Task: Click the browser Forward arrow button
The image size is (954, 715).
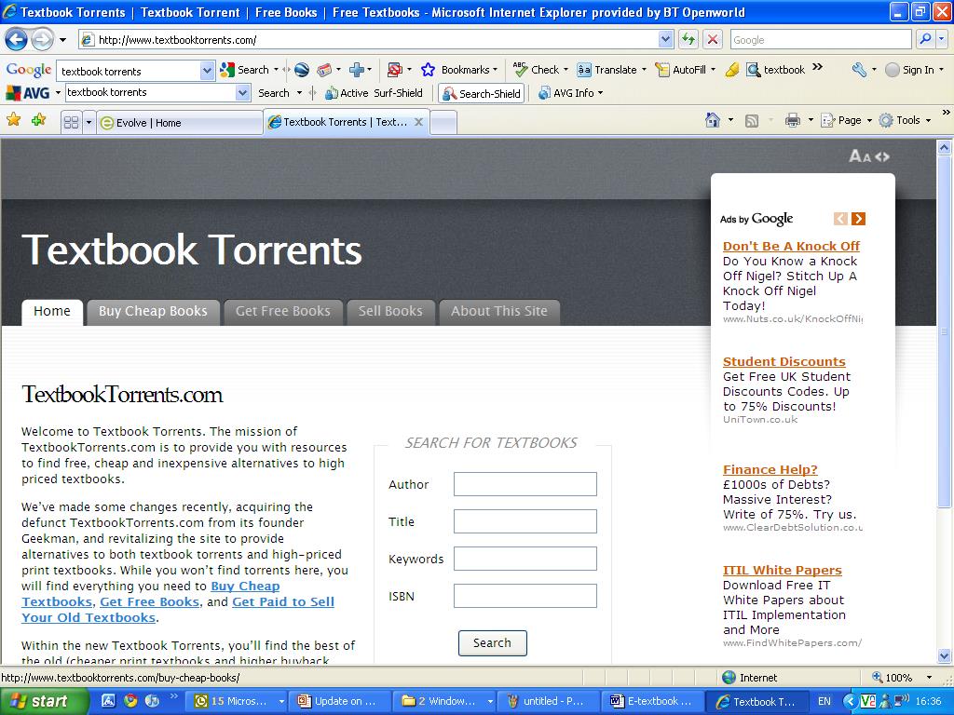Action: point(42,40)
